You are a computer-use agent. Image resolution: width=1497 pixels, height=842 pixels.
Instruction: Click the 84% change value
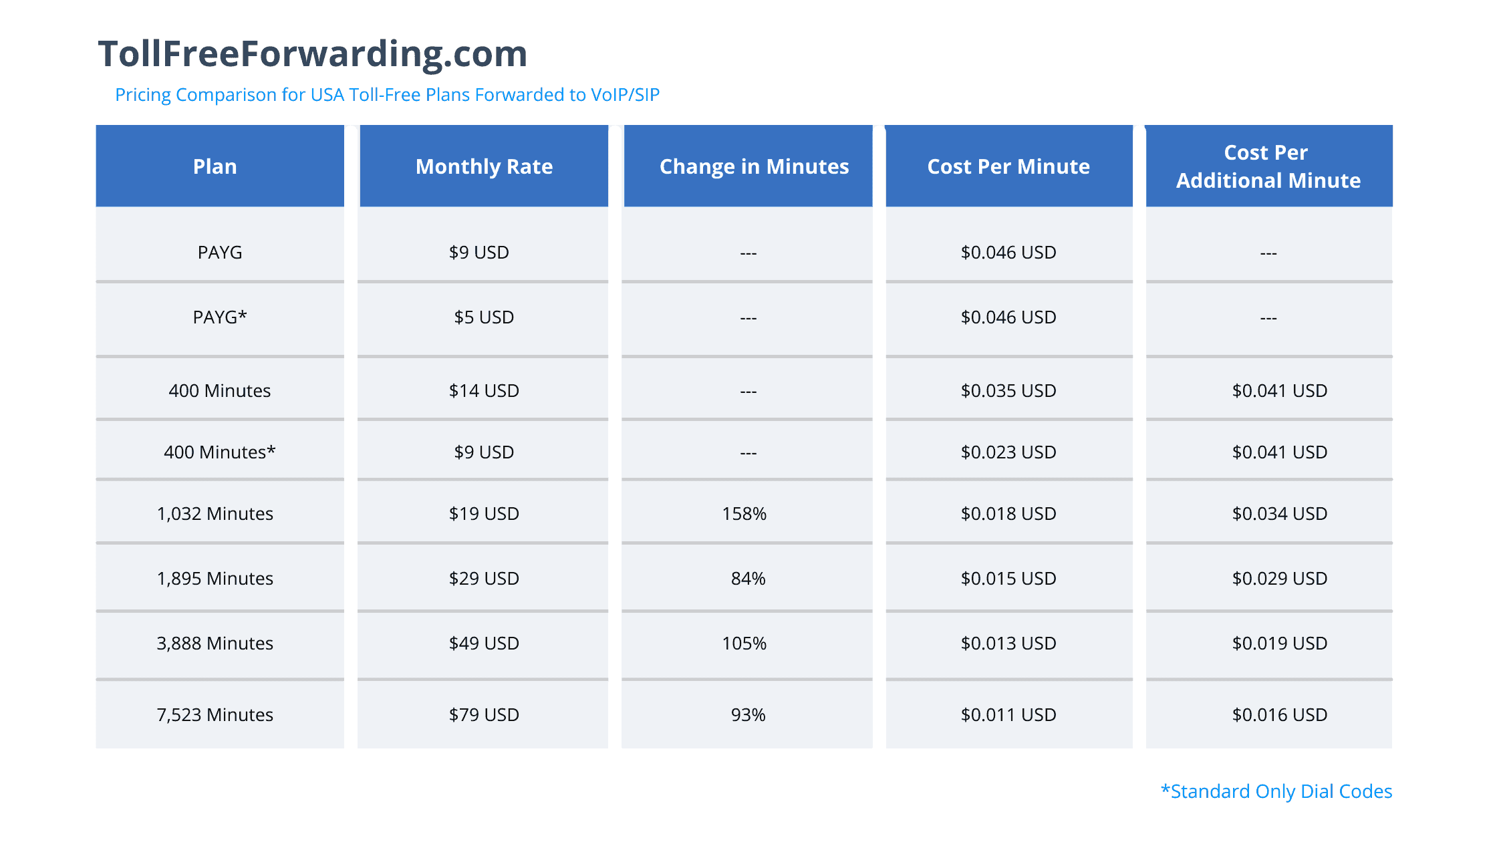pyautogui.click(x=748, y=578)
